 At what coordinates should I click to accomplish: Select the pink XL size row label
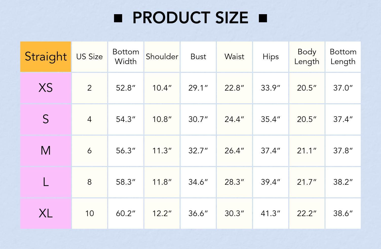[46, 213]
